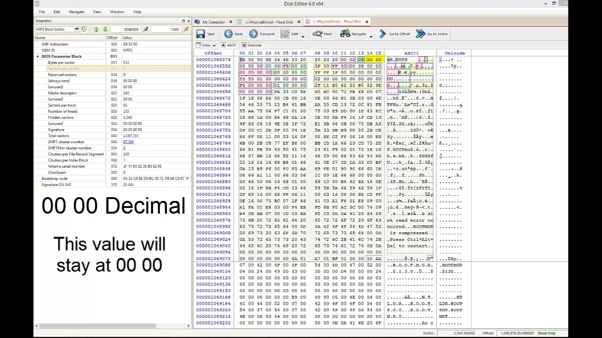Follow the $MFT cluster number link 87,381

tap(128, 142)
